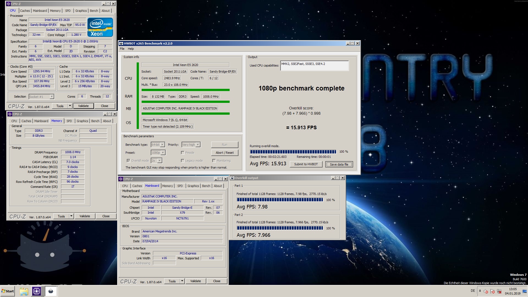Image resolution: width=528 pixels, height=297 pixels.
Task: Open Bench tab in top CPU-Z window
Action: pyautogui.click(x=94, y=11)
